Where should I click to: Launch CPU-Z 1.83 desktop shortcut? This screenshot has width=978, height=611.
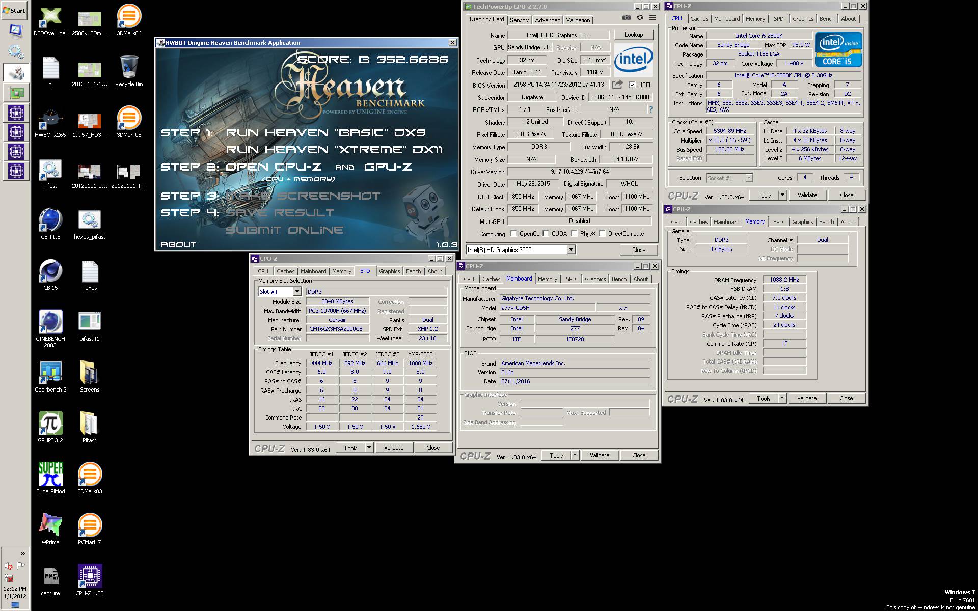(90, 580)
